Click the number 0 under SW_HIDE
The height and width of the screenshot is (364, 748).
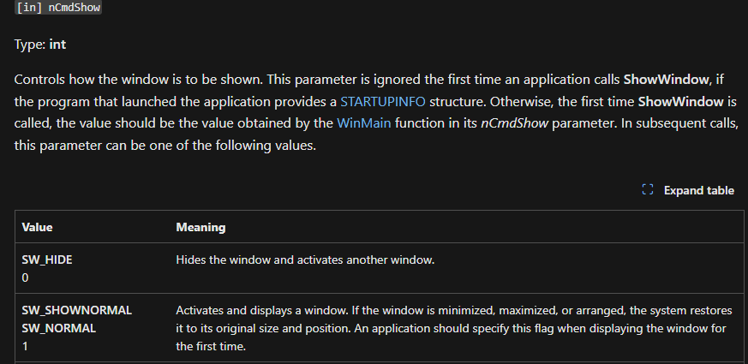(x=25, y=277)
